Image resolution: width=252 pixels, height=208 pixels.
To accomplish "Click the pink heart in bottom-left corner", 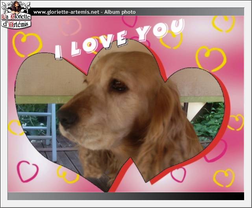I will point(28,172).
